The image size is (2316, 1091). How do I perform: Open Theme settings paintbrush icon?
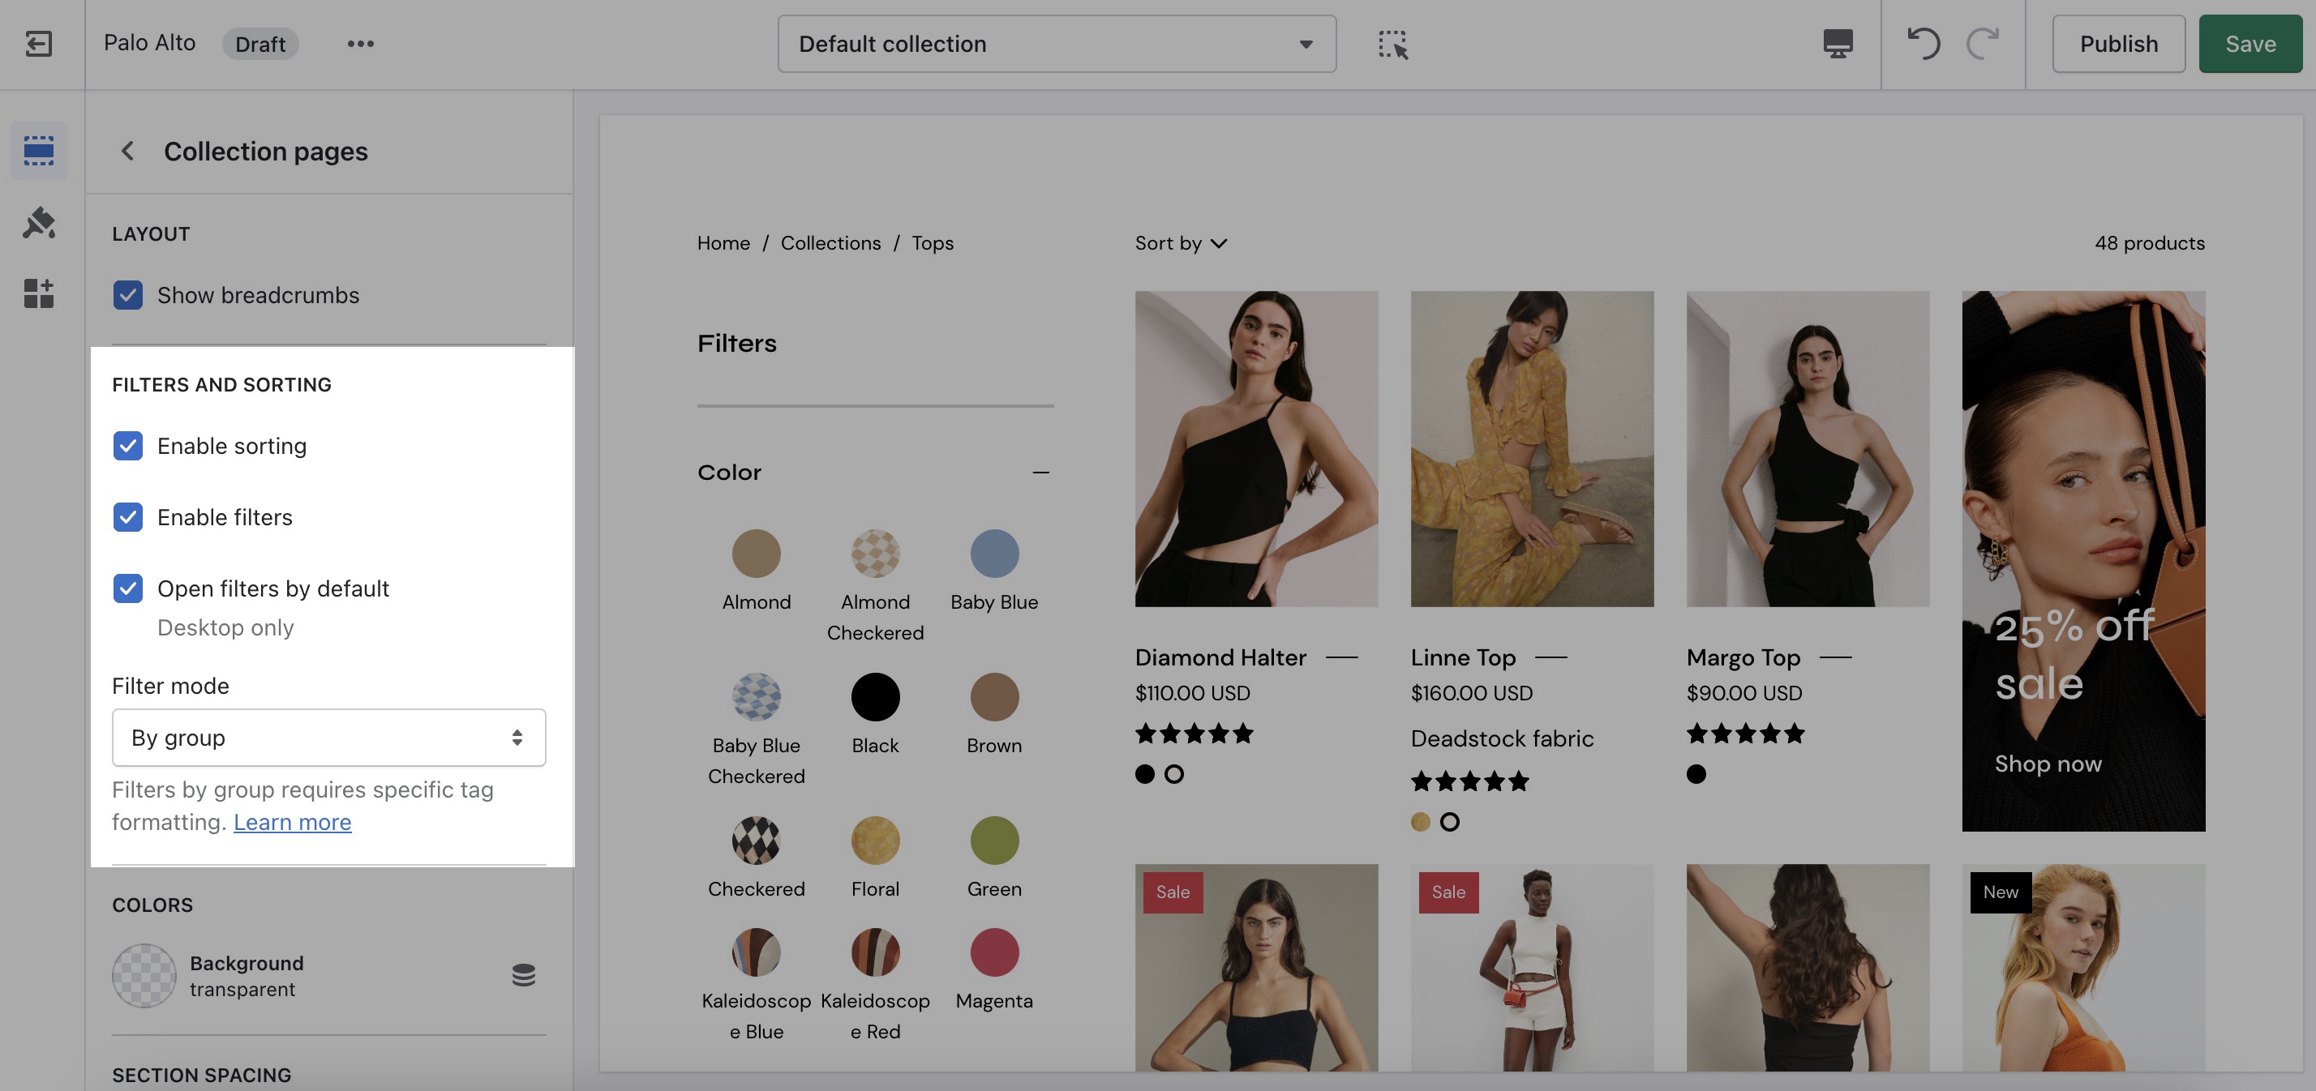pyautogui.click(x=39, y=222)
